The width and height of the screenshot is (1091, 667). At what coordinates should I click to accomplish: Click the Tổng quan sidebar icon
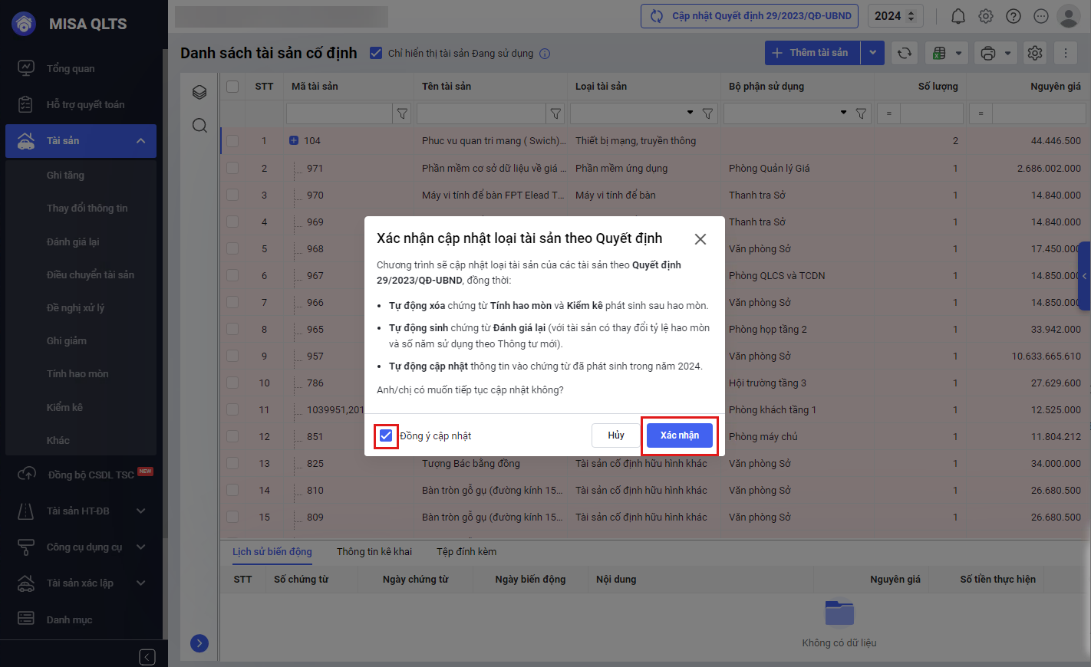tap(26, 68)
